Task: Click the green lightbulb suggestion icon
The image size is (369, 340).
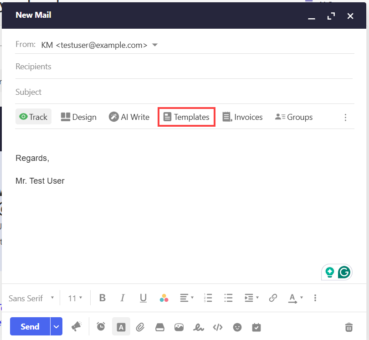Action: [x=330, y=272]
